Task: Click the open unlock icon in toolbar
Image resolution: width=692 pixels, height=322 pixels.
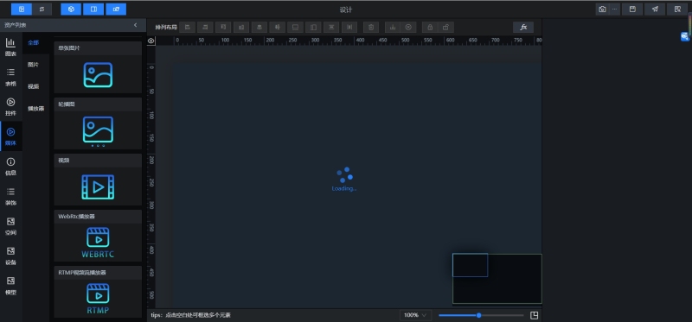Action: 445,28
